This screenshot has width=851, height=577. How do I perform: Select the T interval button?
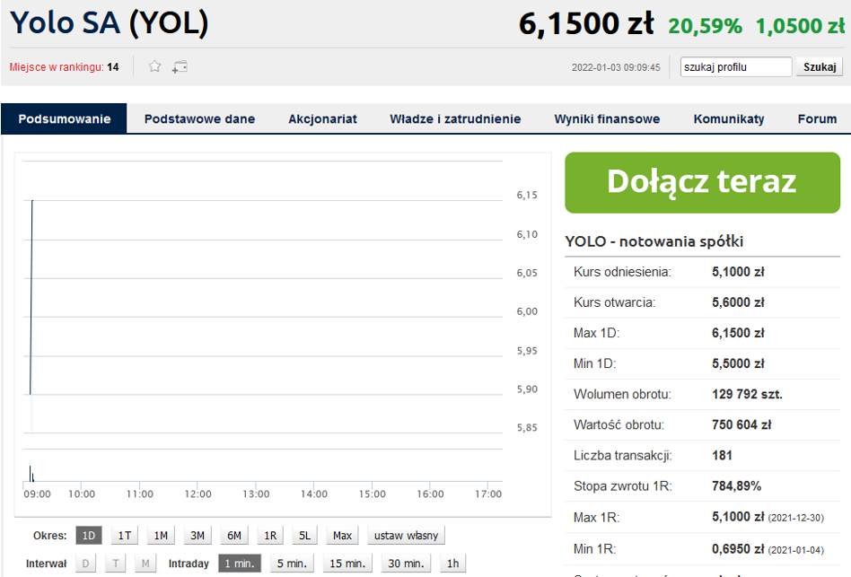(116, 564)
